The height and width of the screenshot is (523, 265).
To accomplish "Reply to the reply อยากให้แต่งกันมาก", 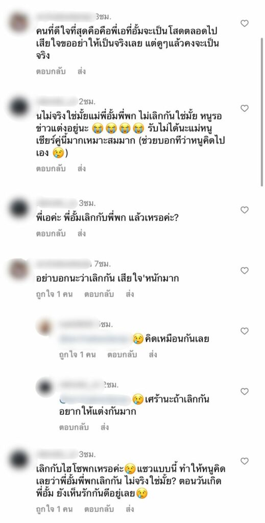I will 74,427.
